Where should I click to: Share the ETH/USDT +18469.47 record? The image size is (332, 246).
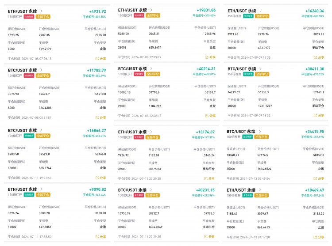coord(319,237)
